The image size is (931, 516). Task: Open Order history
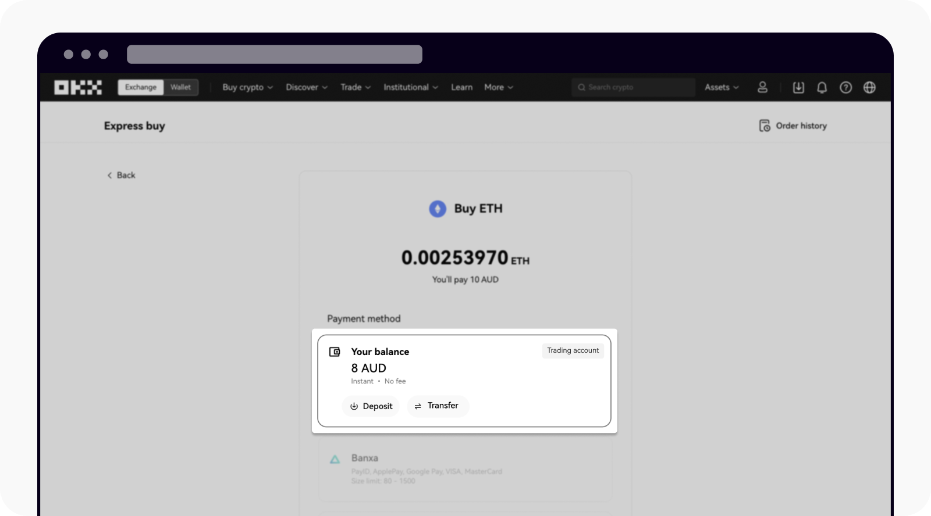793,126
